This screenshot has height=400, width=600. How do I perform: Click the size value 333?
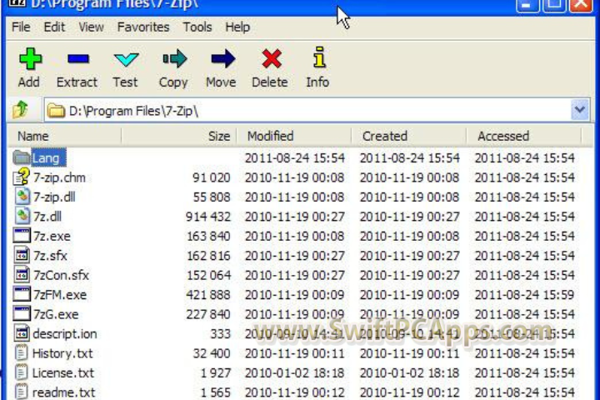[x=220, y=334]
